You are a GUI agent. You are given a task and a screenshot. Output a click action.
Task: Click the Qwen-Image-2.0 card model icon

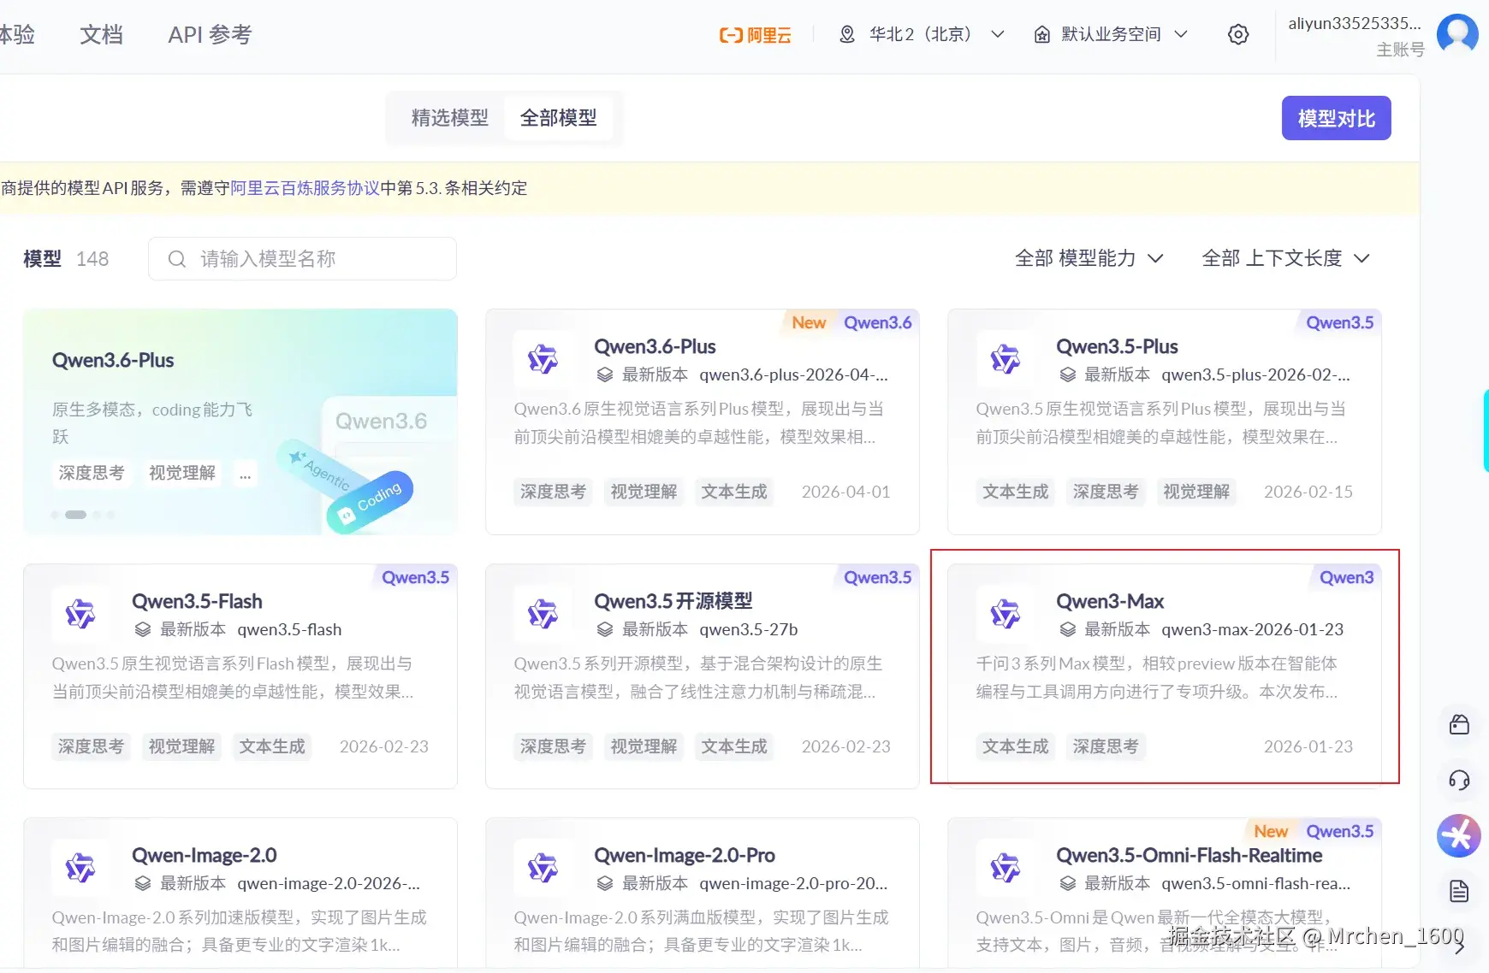click(x=80, y=868)
